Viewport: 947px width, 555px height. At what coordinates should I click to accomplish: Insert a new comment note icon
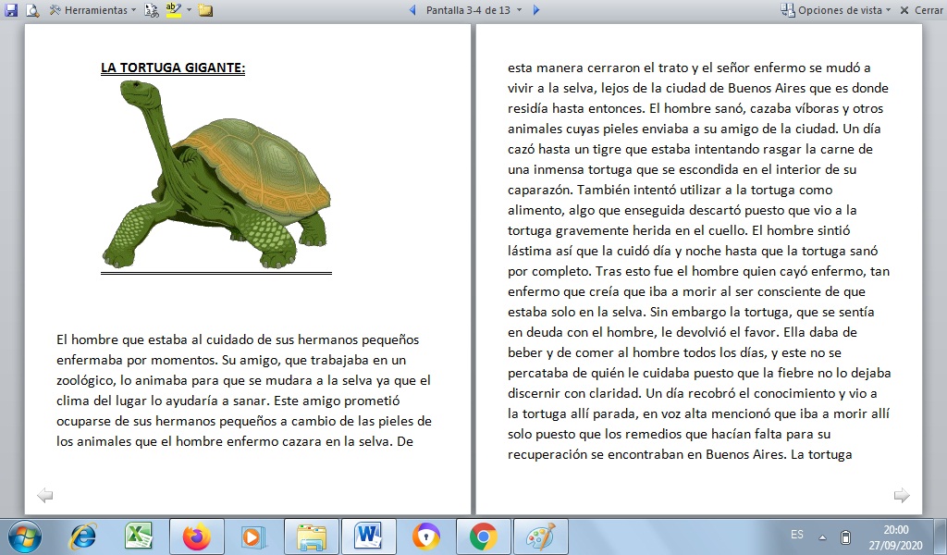coord(205,9)
